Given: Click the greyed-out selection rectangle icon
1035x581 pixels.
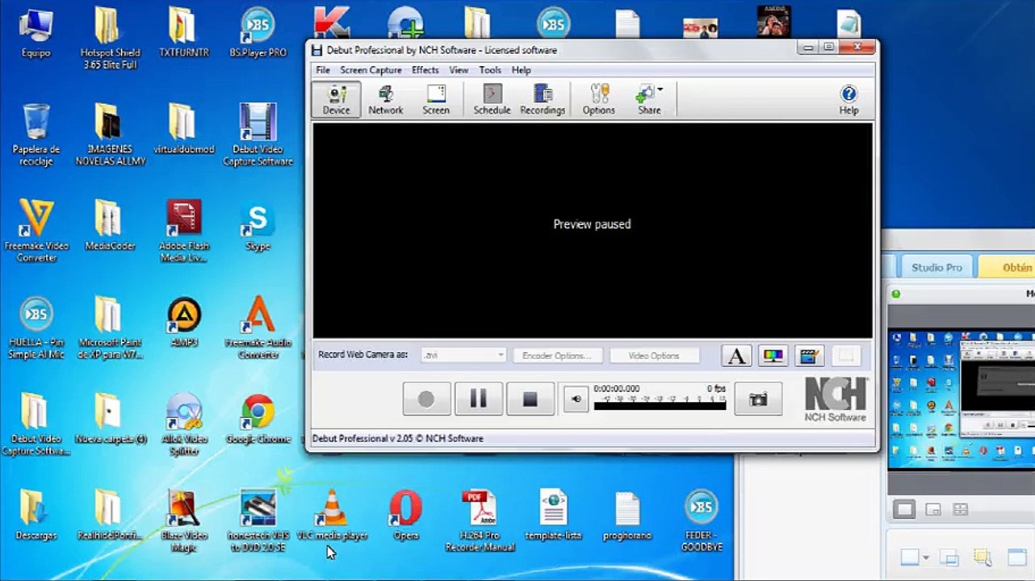Looking at the screenshot, I should 845,356.
